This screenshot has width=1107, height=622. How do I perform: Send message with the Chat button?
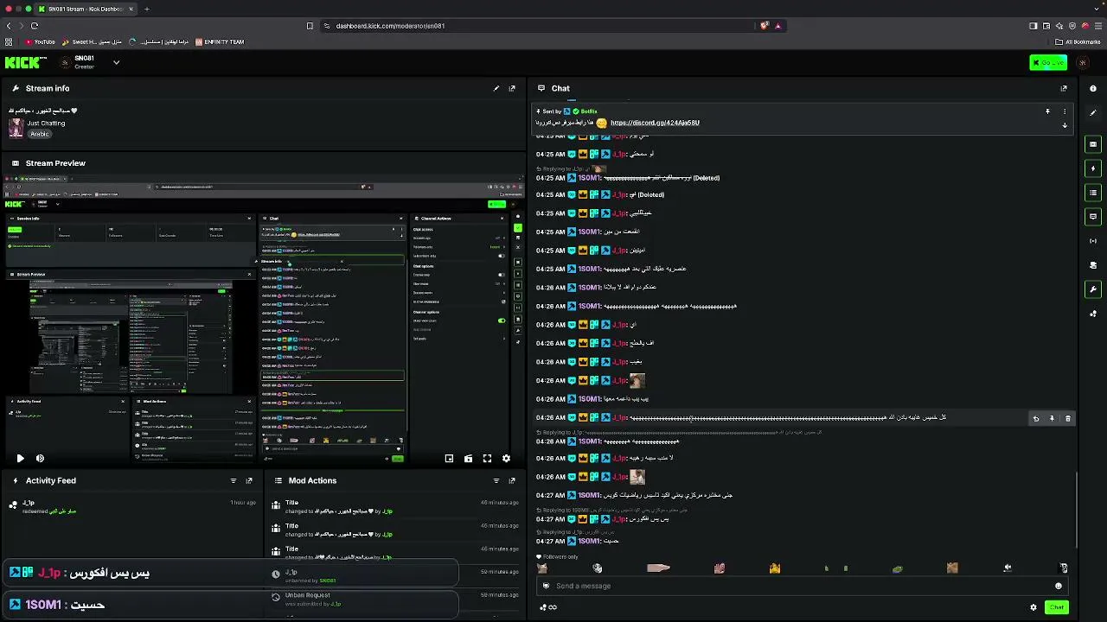[1056, 607]
